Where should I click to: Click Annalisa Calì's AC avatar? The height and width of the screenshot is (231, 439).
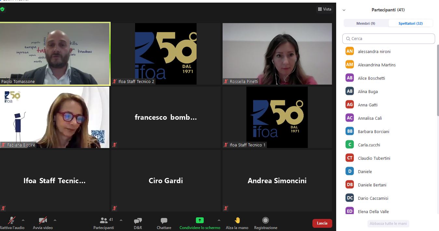click(350, 118)
